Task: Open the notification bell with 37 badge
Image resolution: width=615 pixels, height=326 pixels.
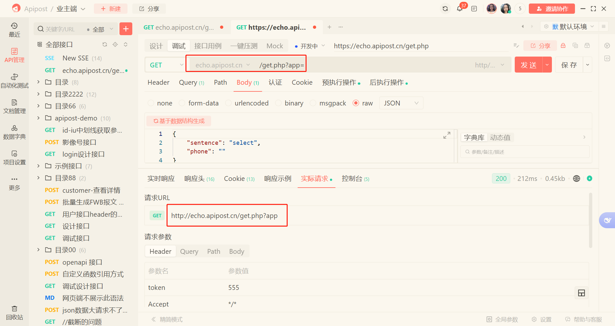Action: (x=460, y=9)
